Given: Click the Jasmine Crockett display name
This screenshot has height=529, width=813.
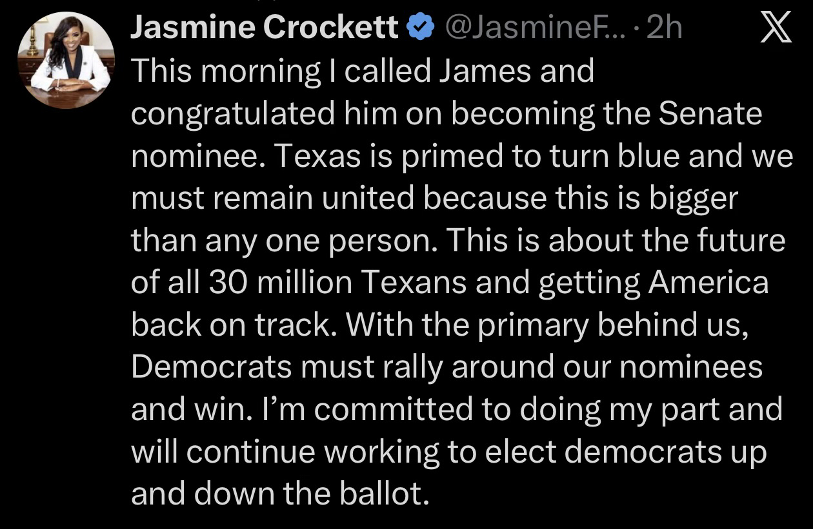Looking at the screenshot, I should click(x=265, y=28).
